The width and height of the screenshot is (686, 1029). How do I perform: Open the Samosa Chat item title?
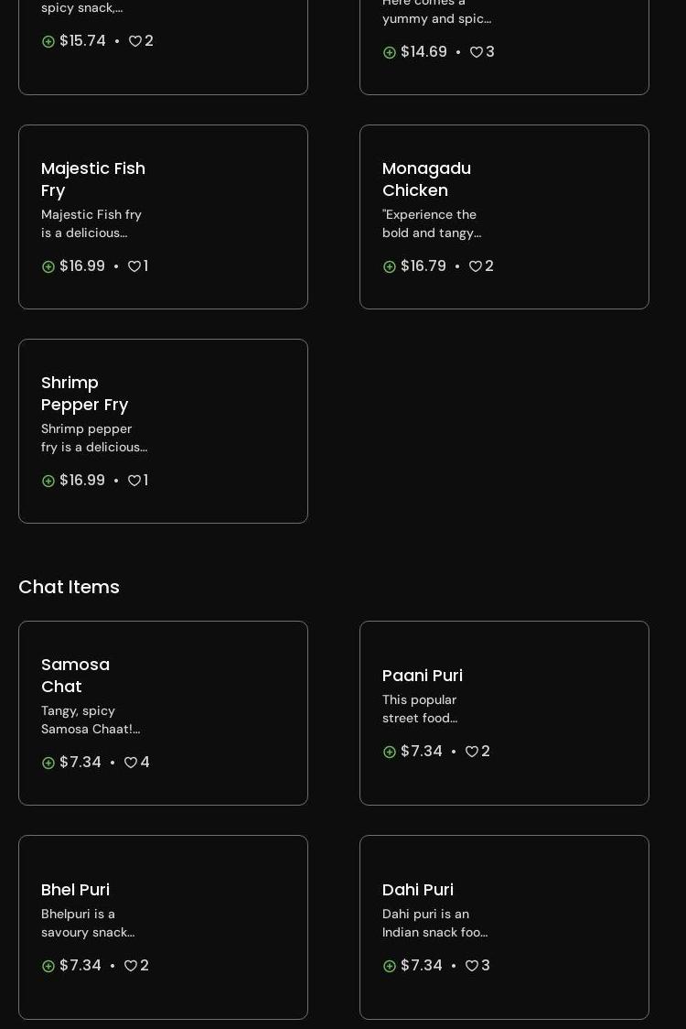75,676
